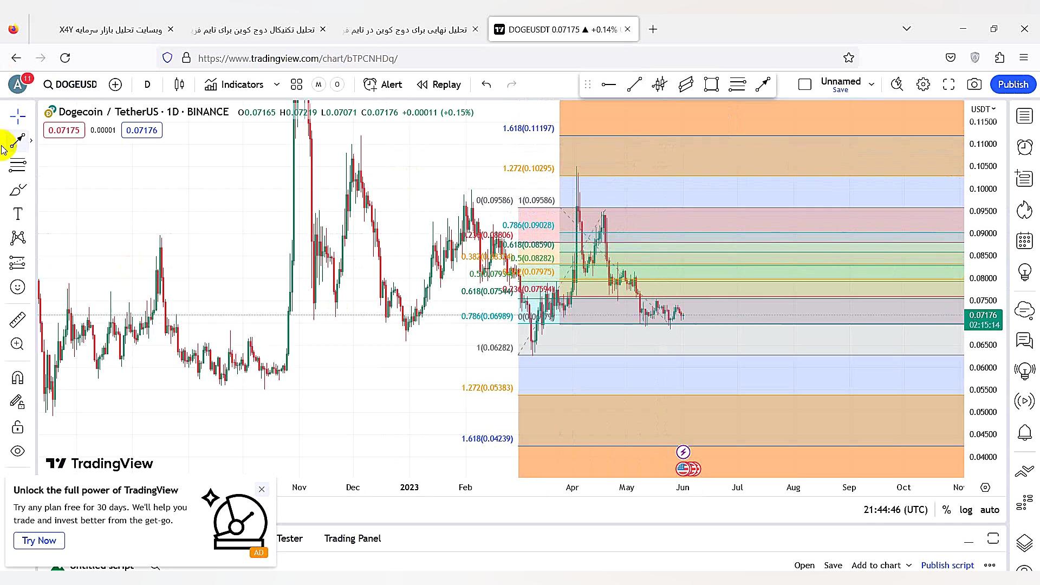Toggle stay in drawing mode
Image resolution: width=1040 pixels, height=585 pixels.
(x=17, y=402)
